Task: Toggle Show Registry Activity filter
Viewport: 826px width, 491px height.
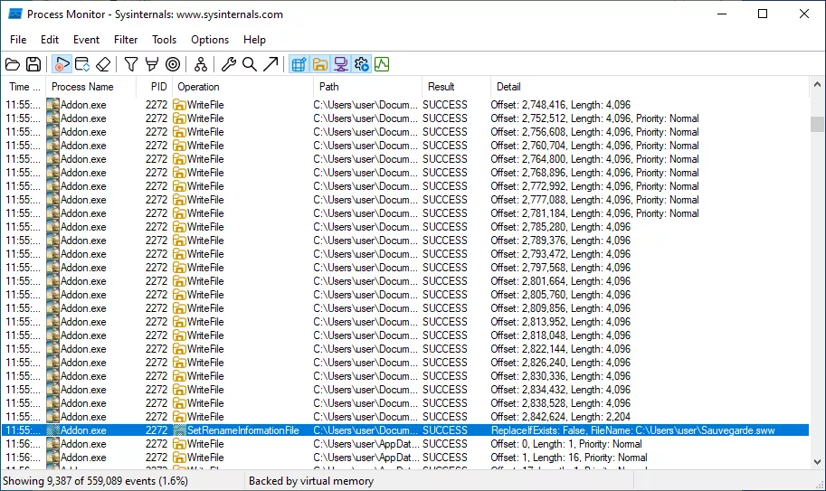Action: (x=299, y=64)
